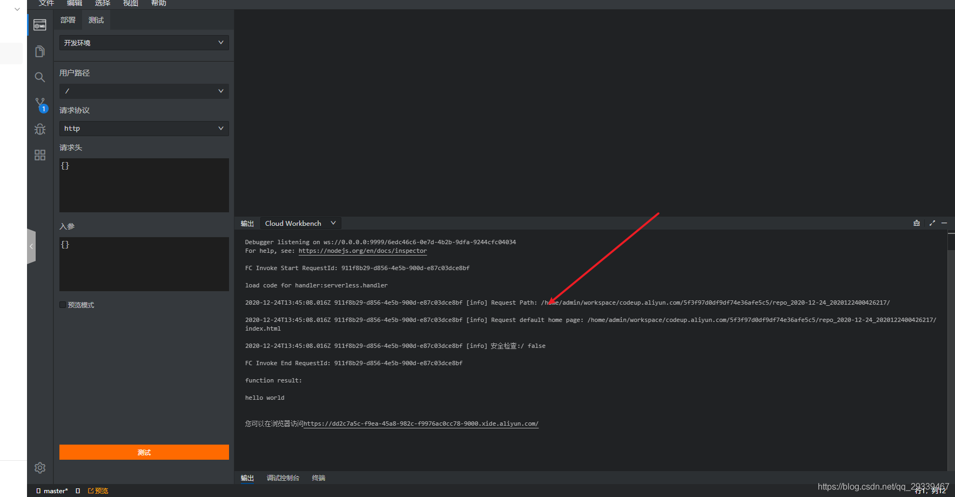Open the http protocol dropdown

(x=144, y=128)
